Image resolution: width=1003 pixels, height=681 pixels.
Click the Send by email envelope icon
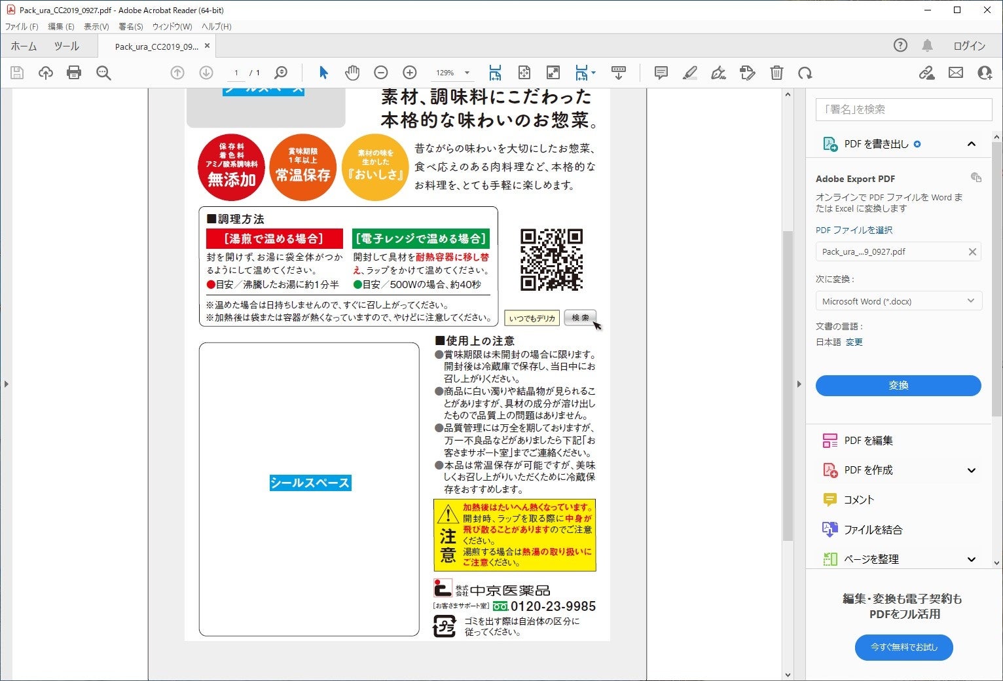(x=956, y=73)
